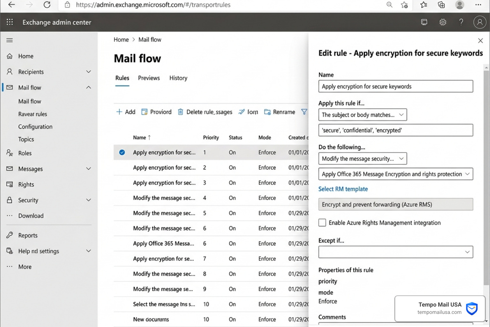Expand Recipients in the sidebar
The image size is (490, 327).
point(88,72)
